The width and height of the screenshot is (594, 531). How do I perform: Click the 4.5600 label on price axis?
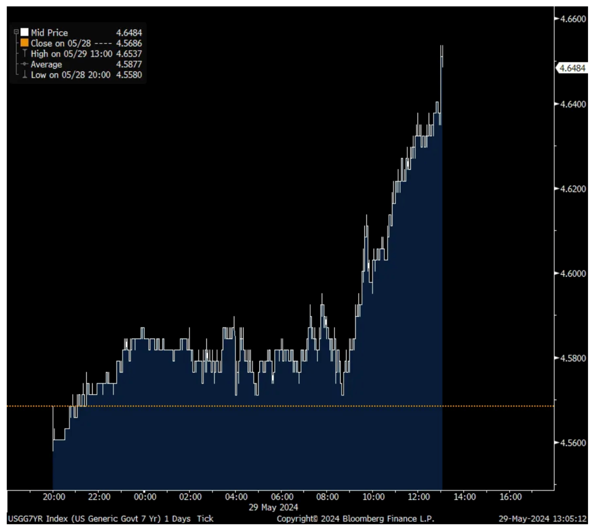coord(573,443)
